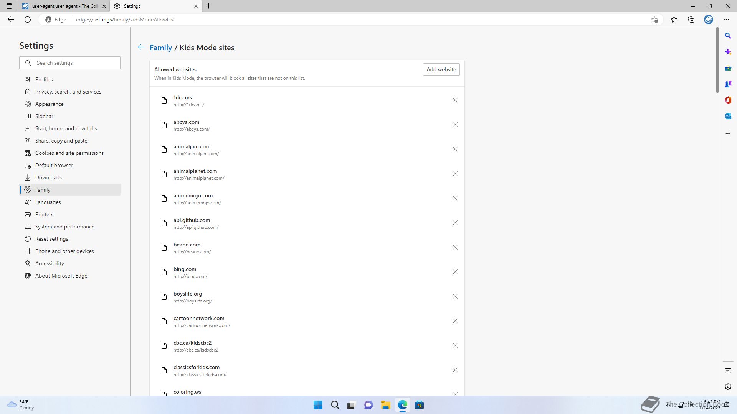This screenshot has width=737, height=414.
Task: Open File Explorer from taskbar
Action: [385, 405]
